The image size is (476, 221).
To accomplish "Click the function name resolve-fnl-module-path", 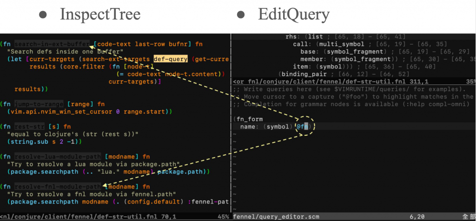I will 58,187.
